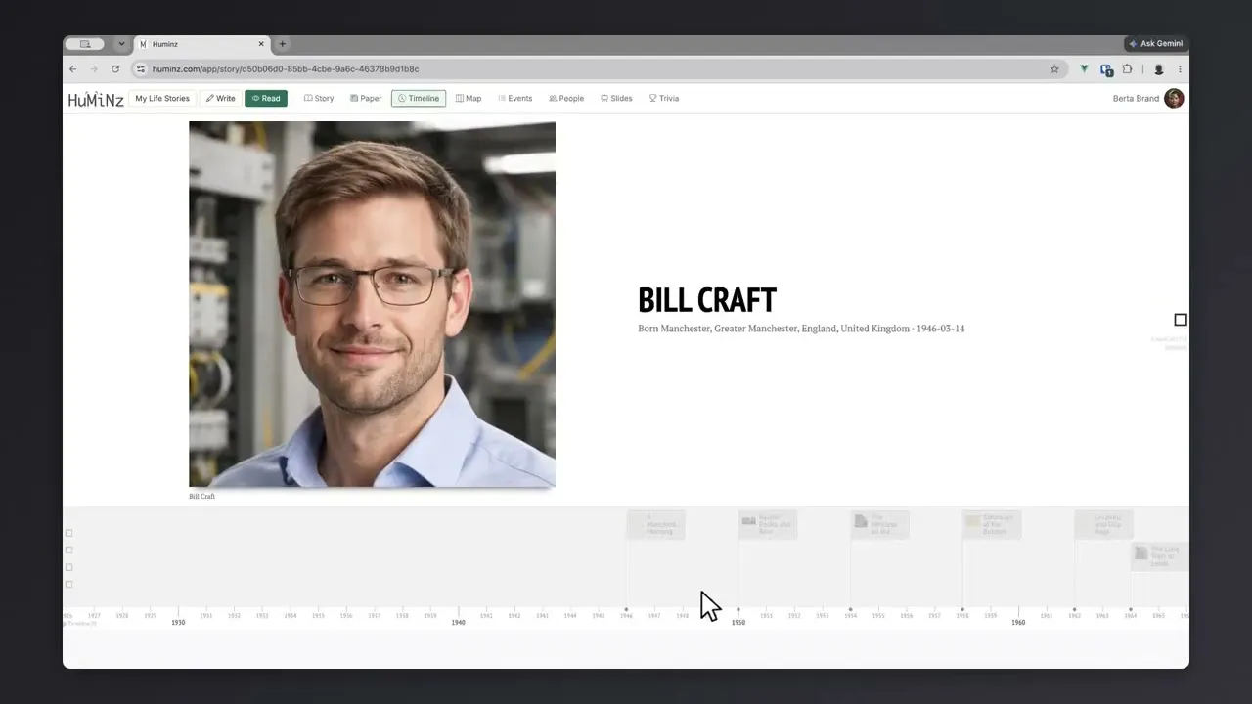Open the Vue devtools extension icon
This screenshot has height=704, width=1252.
pyautogui.click(x=1084, y=69)
